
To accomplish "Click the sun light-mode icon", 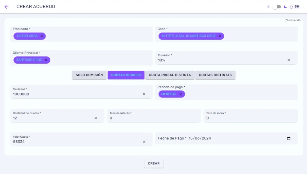I will (x=268, y=7).
